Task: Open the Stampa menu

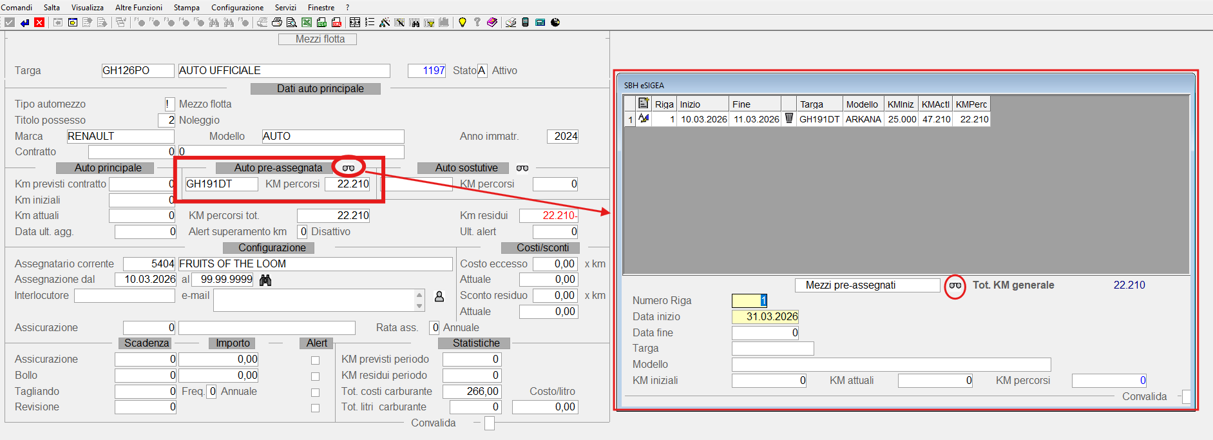Action: pyautogui.click(x=186, y=8)
